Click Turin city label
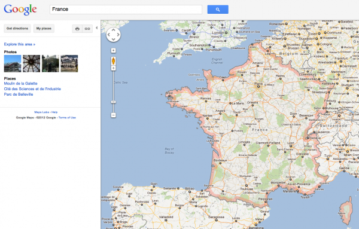Image resolution: width=359 pixels, height=229 pixels. pos(328,155)
